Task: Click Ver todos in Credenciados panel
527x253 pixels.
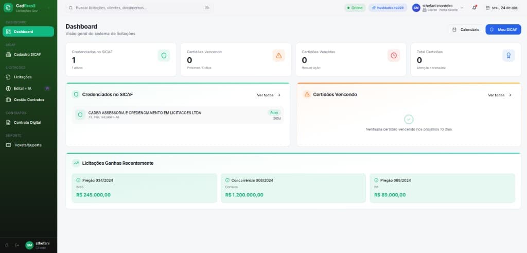Action: click(x=269, y=95)
